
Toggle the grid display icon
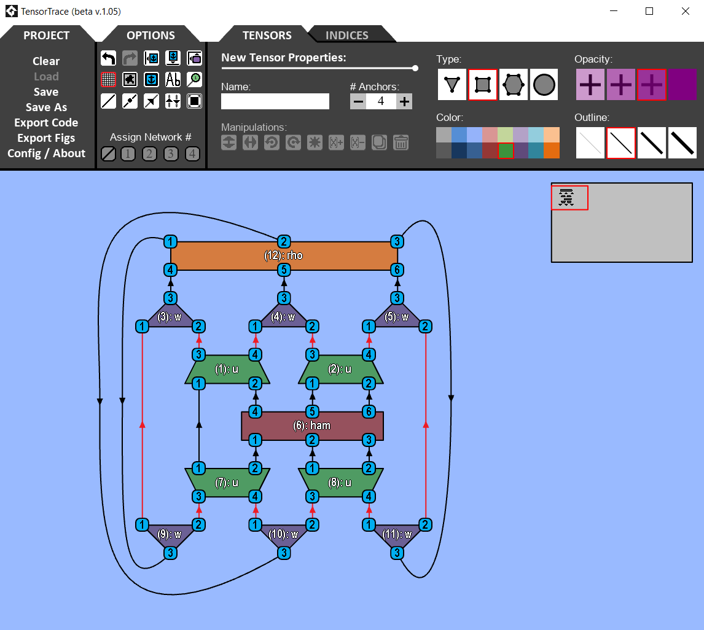click(108, 79)
